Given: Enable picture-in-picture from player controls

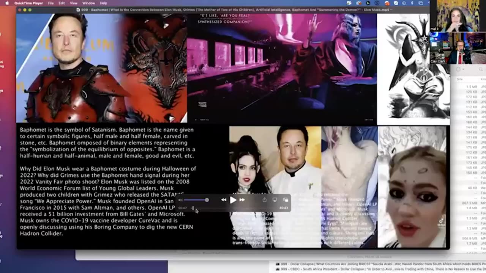Looking at the screenshot, I should [285, 200].
